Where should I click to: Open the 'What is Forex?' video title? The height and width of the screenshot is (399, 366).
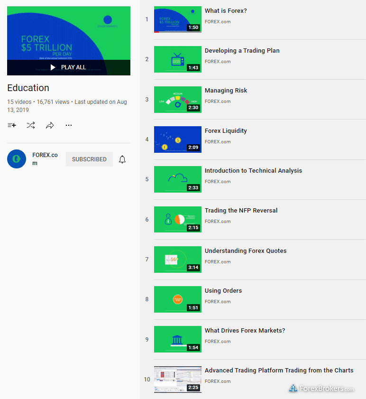point(226,11)
